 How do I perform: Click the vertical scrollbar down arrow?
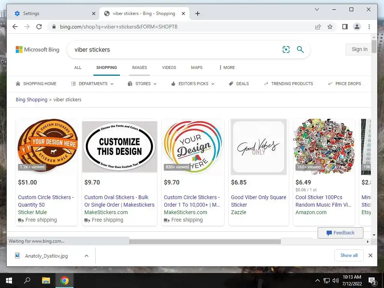pyautogui.click(x=374, y=235)
